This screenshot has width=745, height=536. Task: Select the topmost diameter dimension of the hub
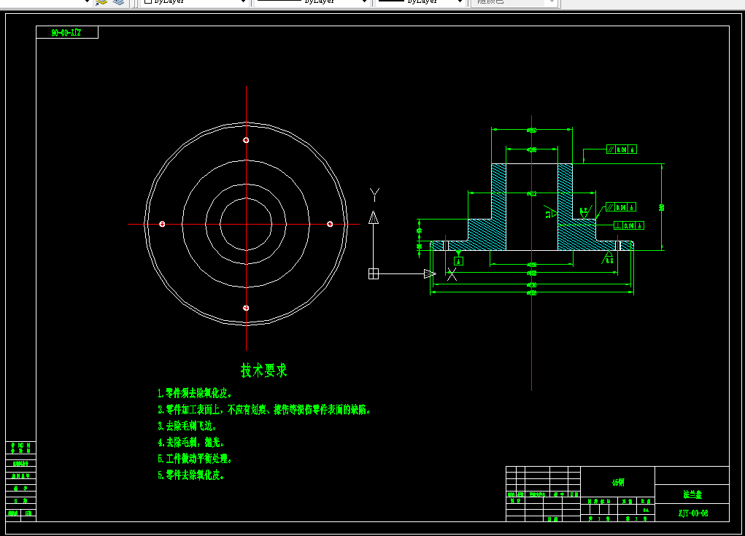[532, 130]
